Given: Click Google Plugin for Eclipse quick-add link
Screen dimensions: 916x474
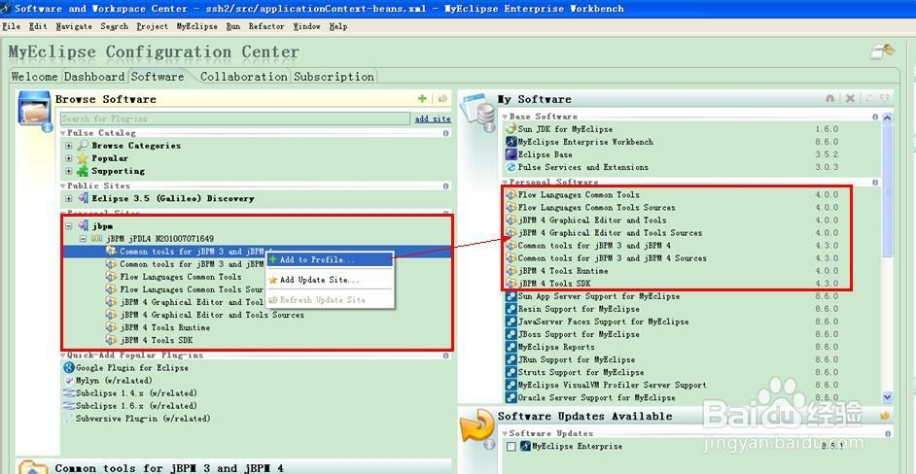Looking at the screenshot, I should pyautogui.click(x=132, y=368).
